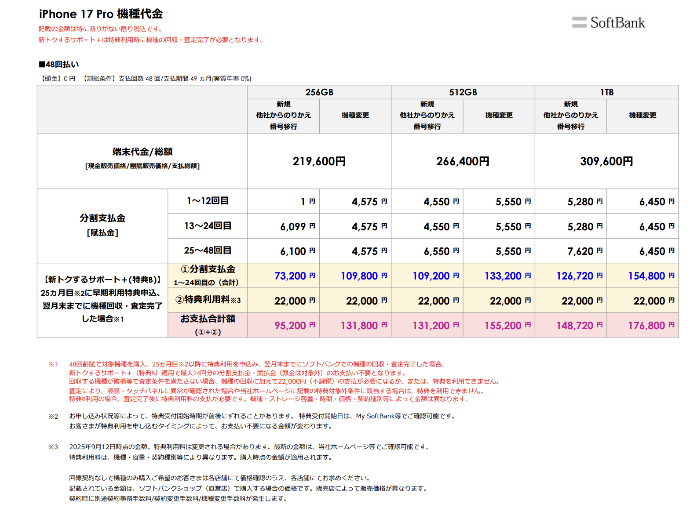Click the SoftBank logo

coord(608,22)
